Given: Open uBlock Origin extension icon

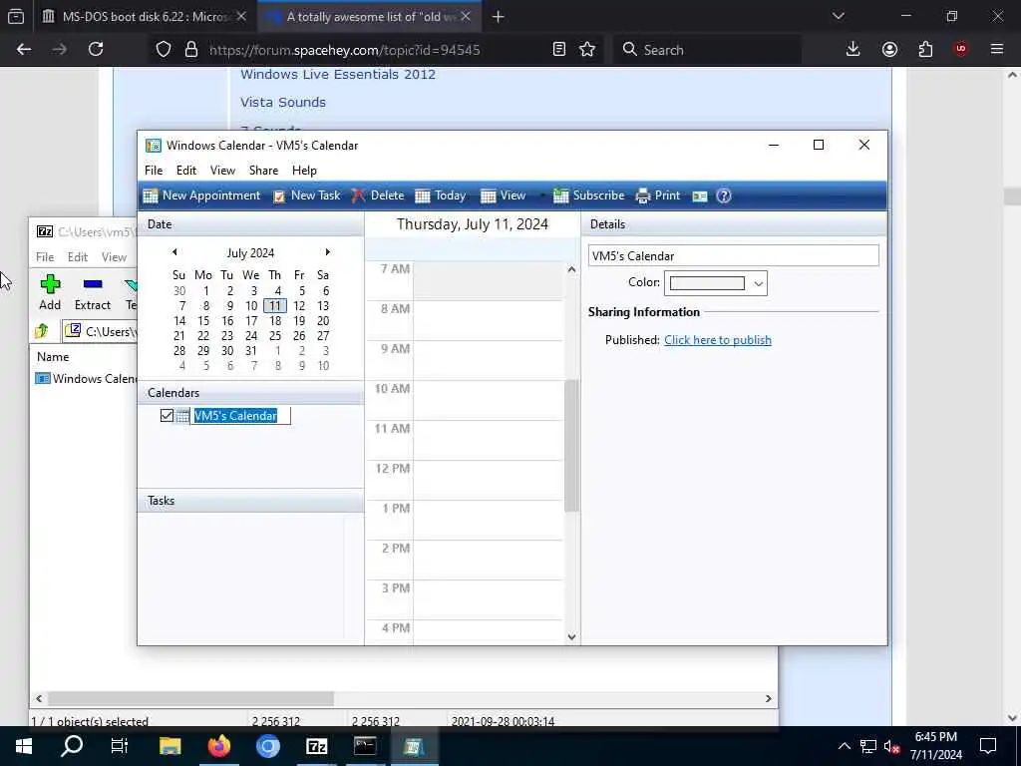Looking at the screenshot, I should point(961,50).
